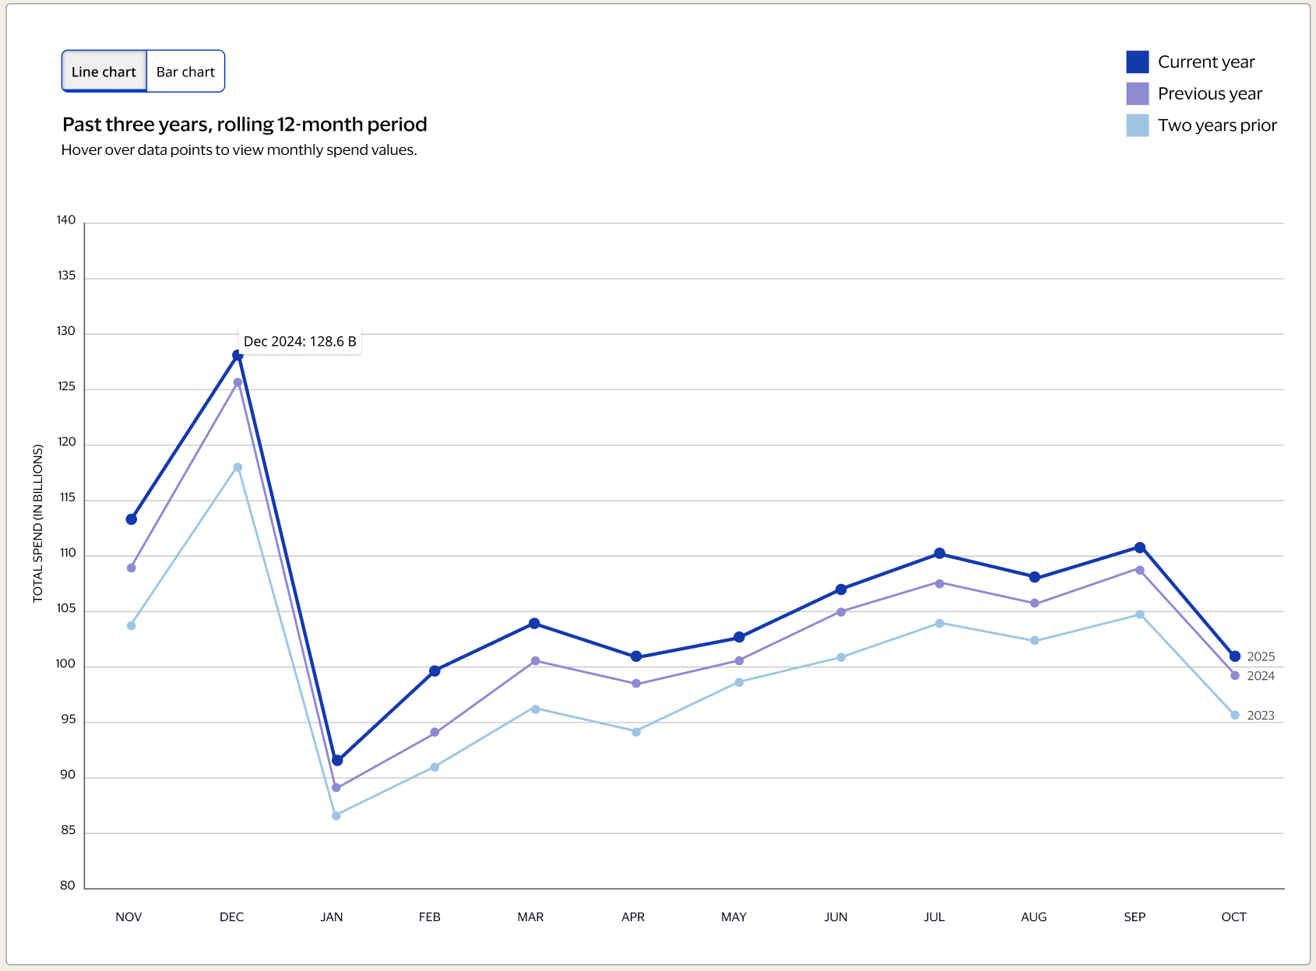
Task: Click the OCT axis label
Action: (x=1233, y=916)
